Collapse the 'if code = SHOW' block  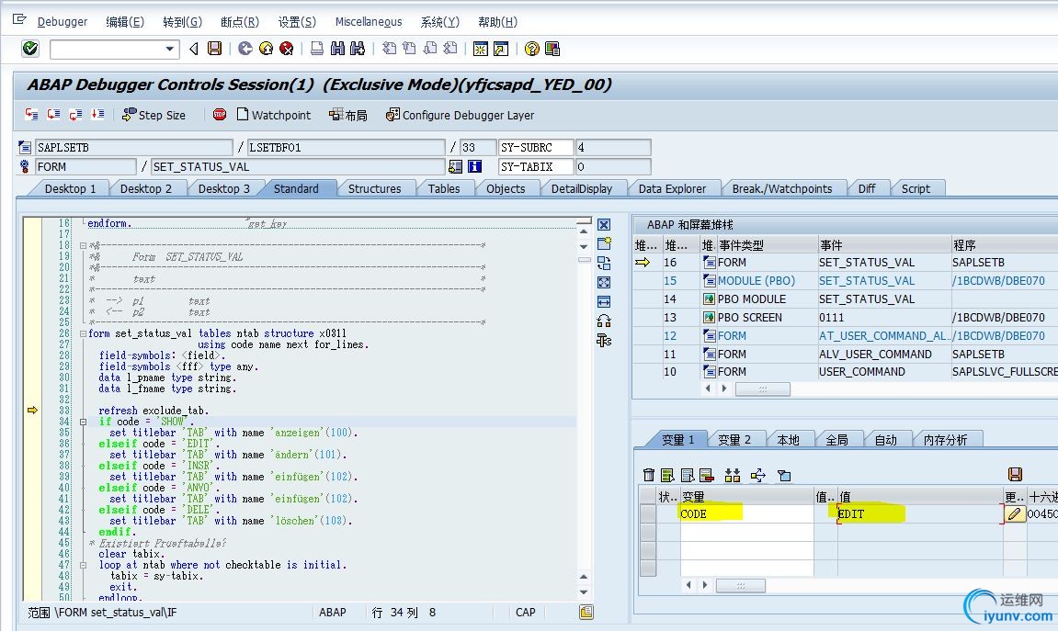[x=83, y=422]
